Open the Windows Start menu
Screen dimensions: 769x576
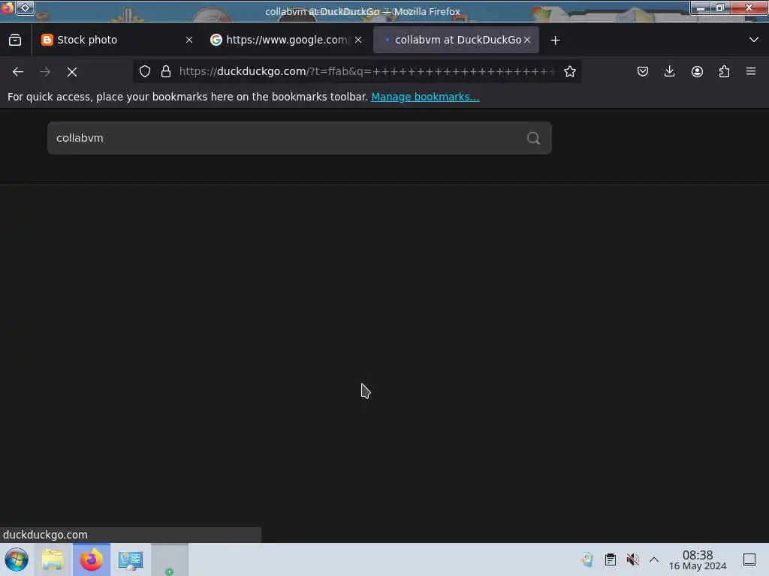[17, 559]
